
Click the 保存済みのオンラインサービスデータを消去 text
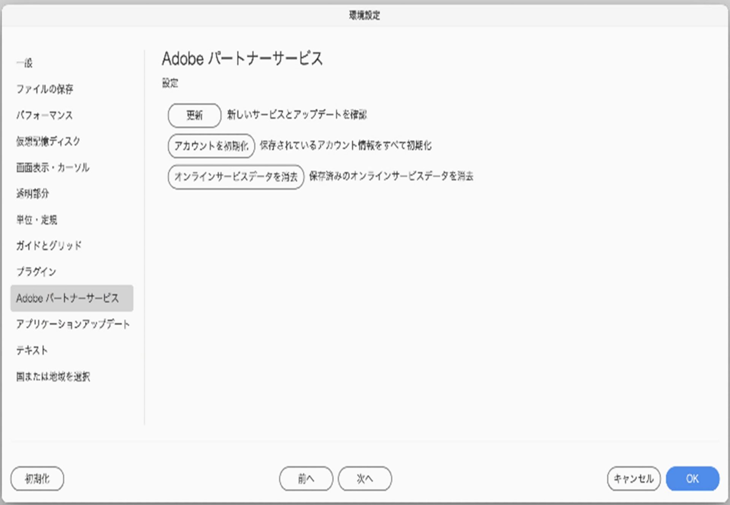click(391, 176)
